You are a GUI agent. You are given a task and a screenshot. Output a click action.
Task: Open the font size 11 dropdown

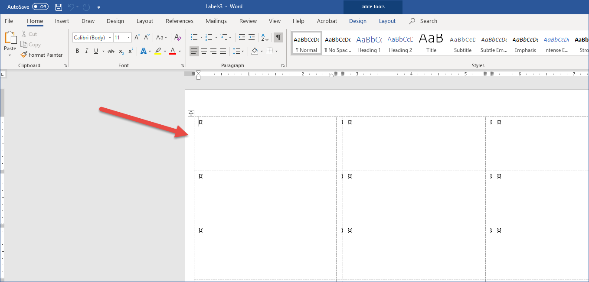point(128,38)
